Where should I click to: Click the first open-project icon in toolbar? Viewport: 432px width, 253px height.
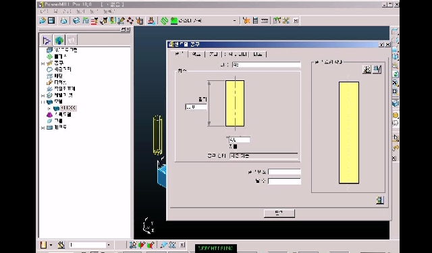tap(43, 20)
